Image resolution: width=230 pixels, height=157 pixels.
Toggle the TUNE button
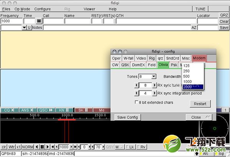click(200, 9)
